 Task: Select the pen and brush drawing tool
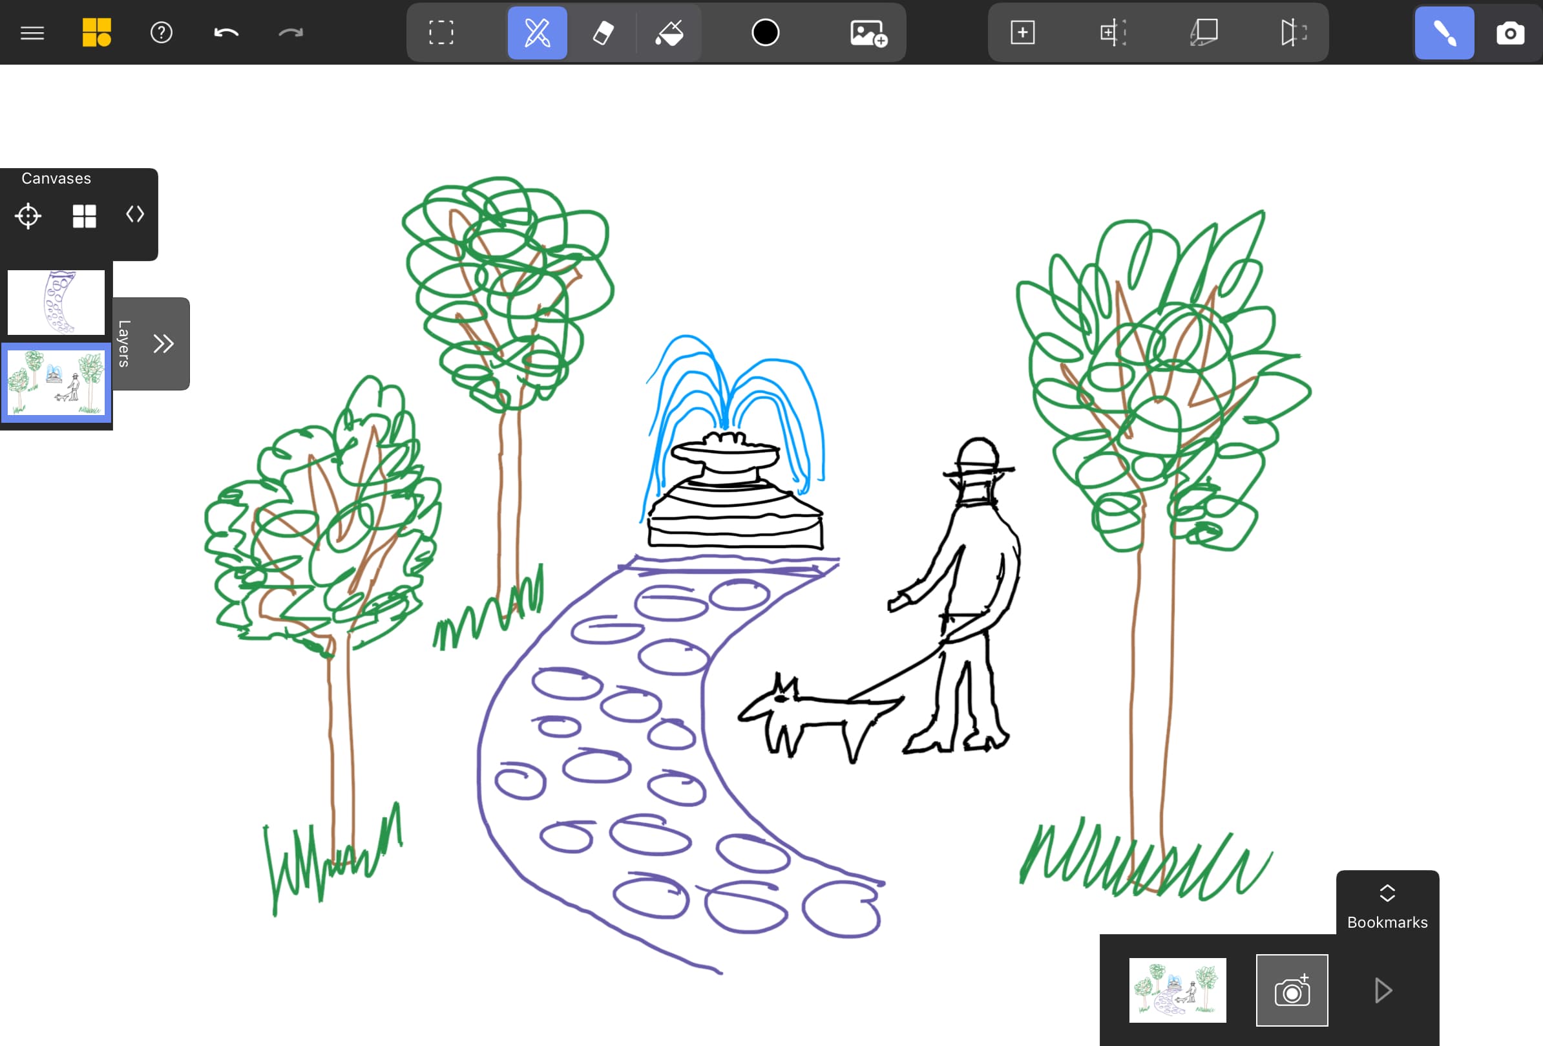[x=537, y=32]
